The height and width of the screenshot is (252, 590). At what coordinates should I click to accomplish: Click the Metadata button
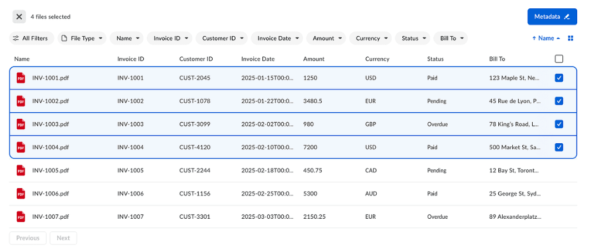point(552,17)
